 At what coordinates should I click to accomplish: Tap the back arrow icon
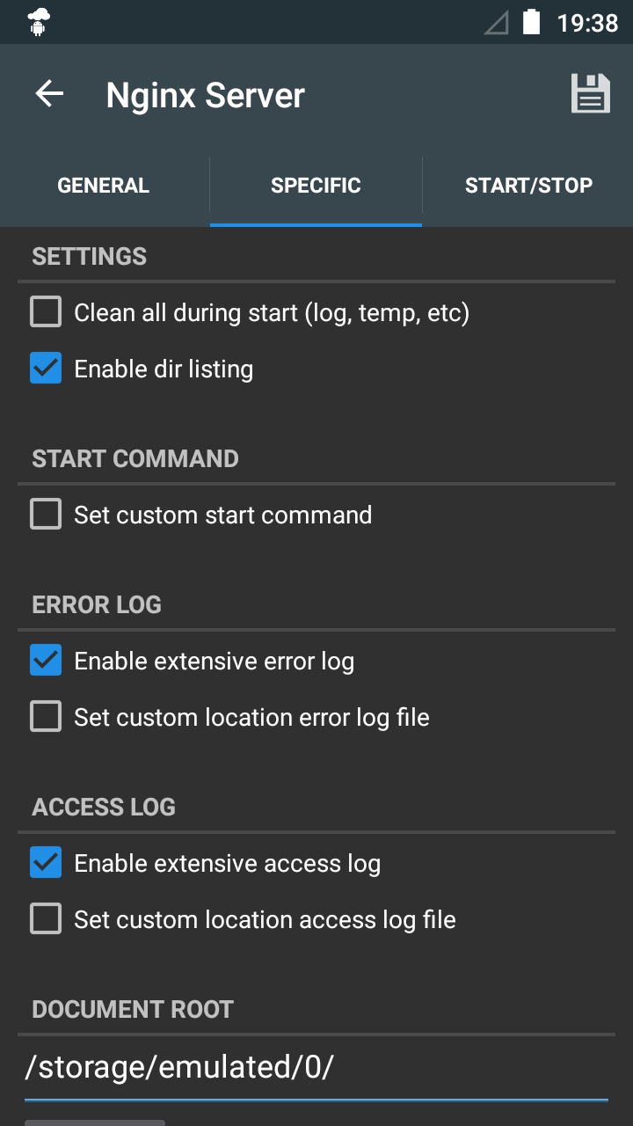tap(49, 94)
